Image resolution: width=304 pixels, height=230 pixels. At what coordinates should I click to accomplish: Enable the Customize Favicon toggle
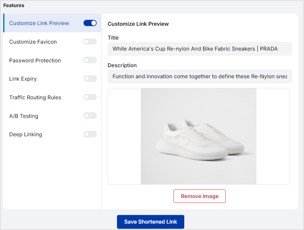click(90, 42)
